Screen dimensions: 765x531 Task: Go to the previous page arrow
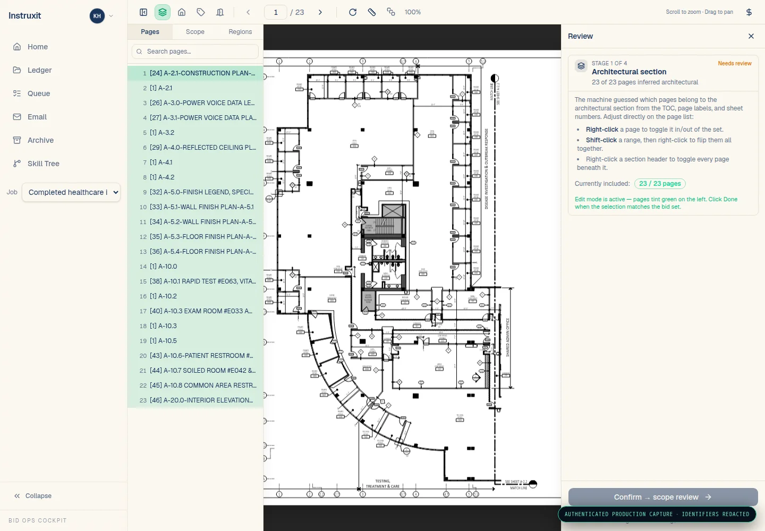point(248,12)
